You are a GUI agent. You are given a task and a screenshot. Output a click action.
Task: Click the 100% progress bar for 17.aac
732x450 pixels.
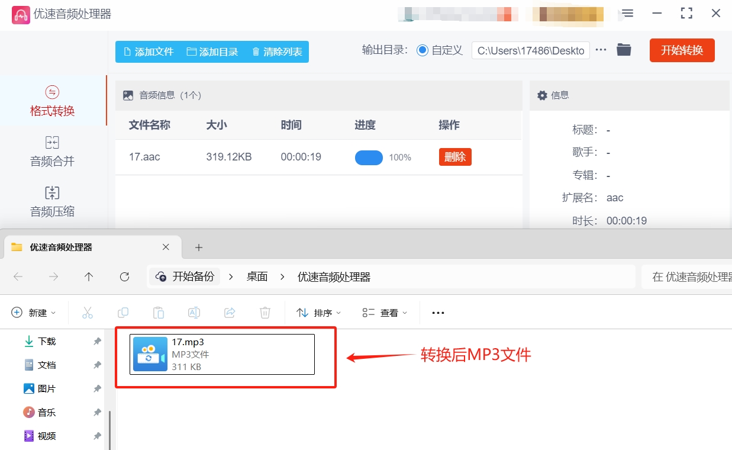369,157
